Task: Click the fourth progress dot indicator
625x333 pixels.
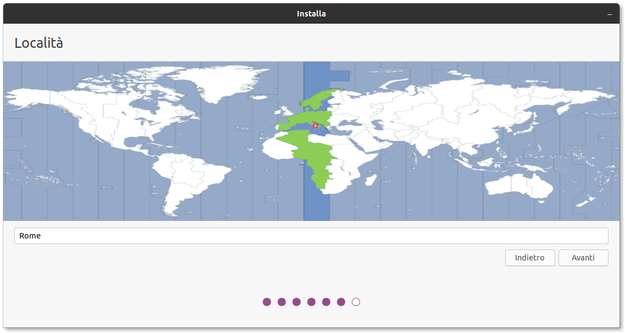Action: coord(311,302)
